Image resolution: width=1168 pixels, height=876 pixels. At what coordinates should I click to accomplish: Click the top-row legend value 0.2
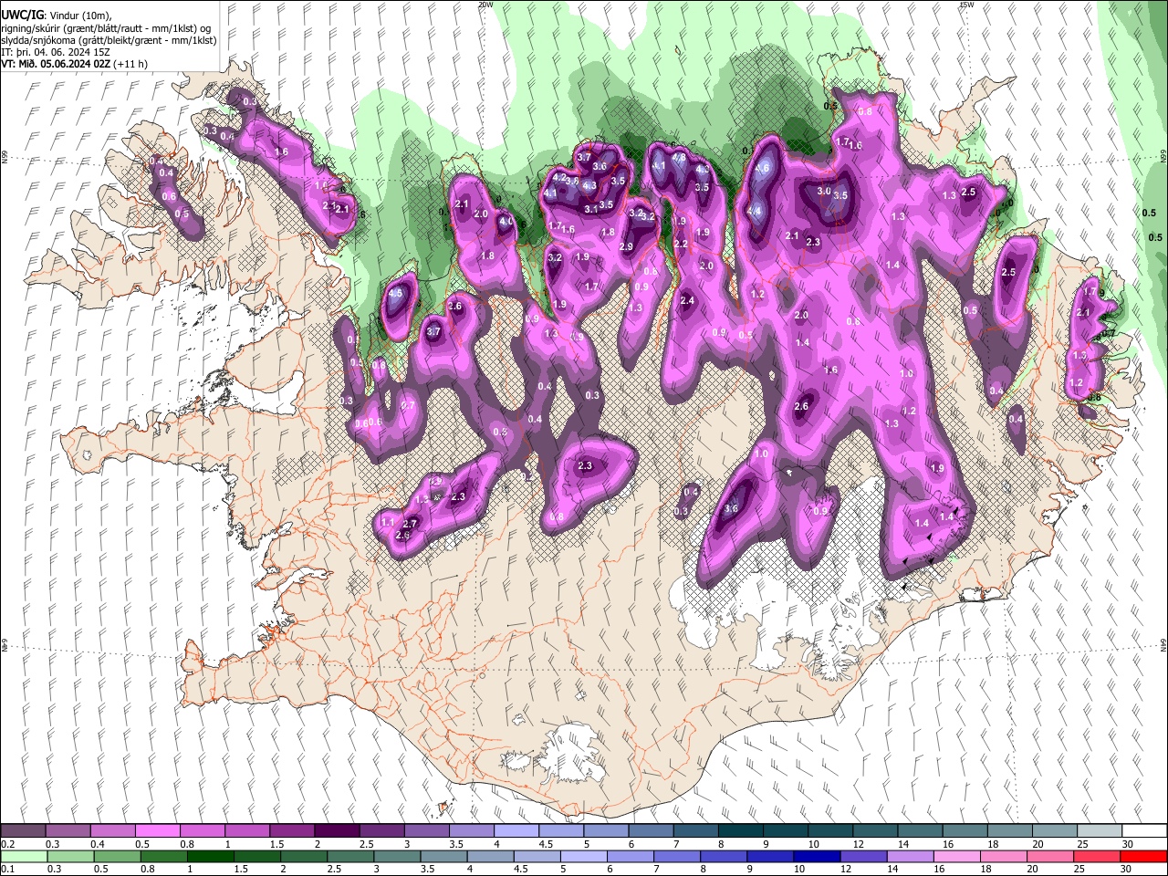[x=8, y=844]
